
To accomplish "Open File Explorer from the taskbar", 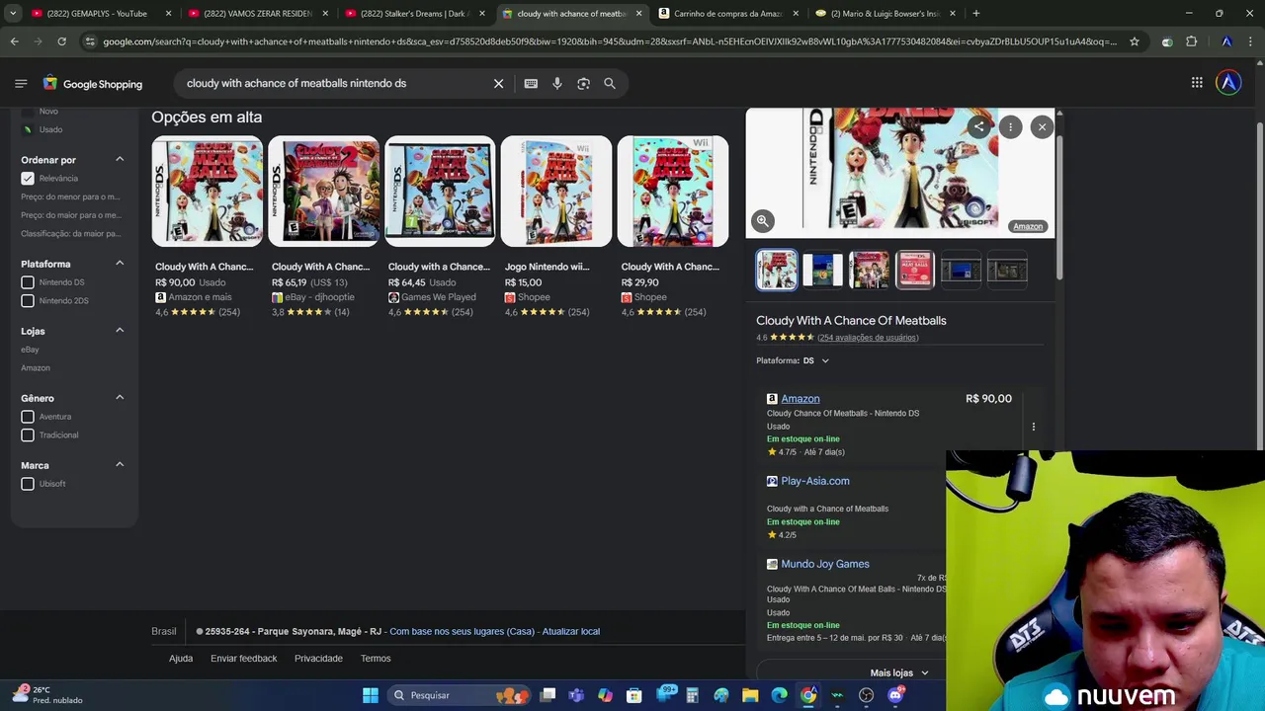I will click(x=750, y=695).
